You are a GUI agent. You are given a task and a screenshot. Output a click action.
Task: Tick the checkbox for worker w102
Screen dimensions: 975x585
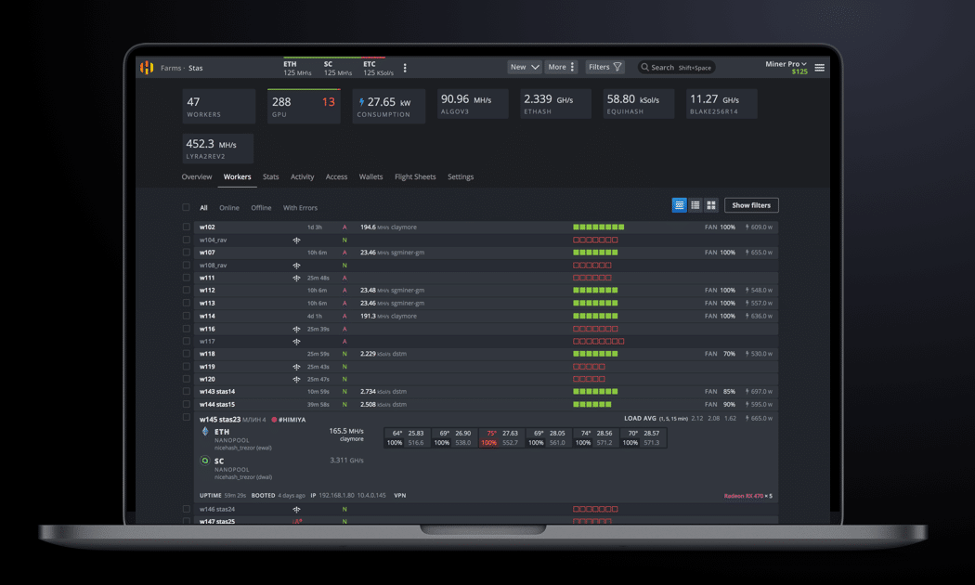tap(186, 227)
